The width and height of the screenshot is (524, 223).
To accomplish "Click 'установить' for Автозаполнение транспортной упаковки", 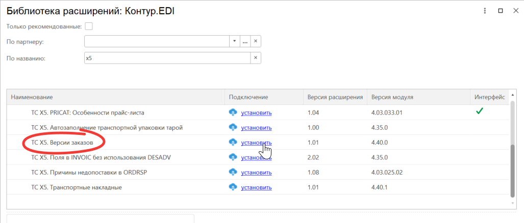I will click(256, 128).
